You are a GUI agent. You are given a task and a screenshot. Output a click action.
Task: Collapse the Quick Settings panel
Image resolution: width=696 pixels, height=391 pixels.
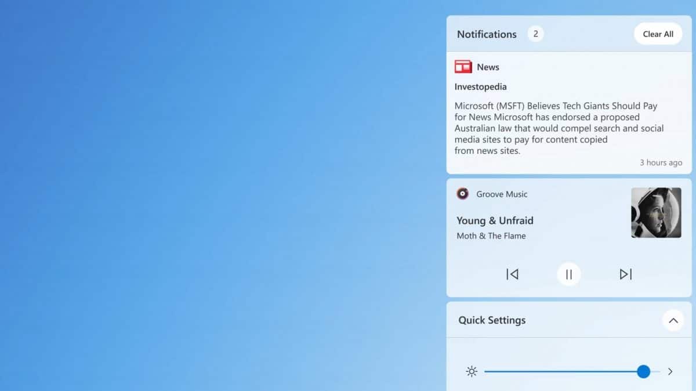coord(673,320)
